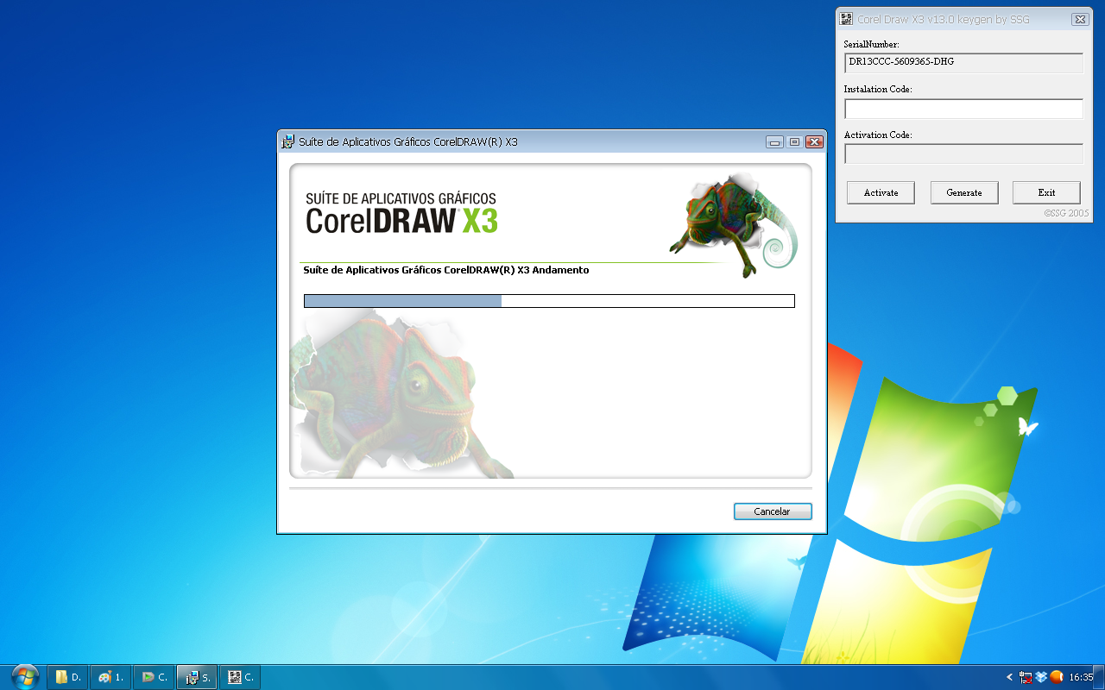The image size is (1105, 690).
Task: Click the keygen window title bar icon
Action: tap(847, 19)
